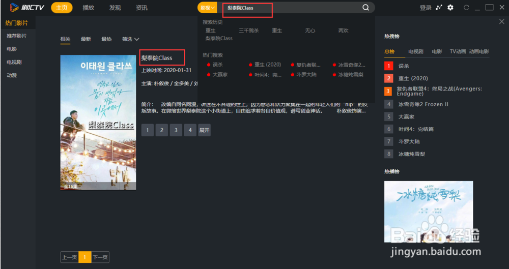Select 最热 sort tab
509x269 pixels.
pos(106,39)
